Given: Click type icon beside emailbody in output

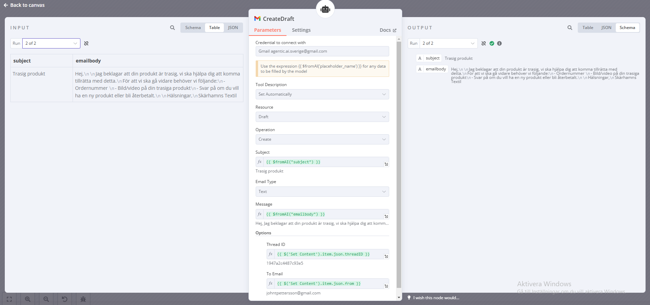Looking at the screenshot, I should (420, 69).
